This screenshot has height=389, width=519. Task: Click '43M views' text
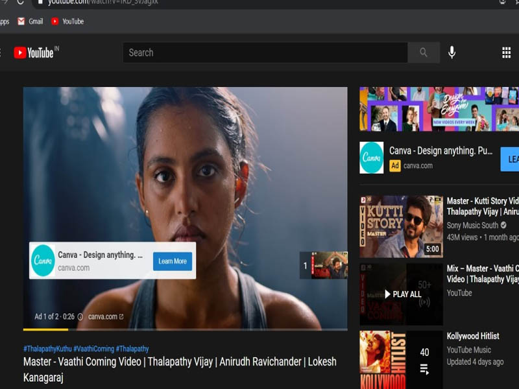[x=462, y=237]
